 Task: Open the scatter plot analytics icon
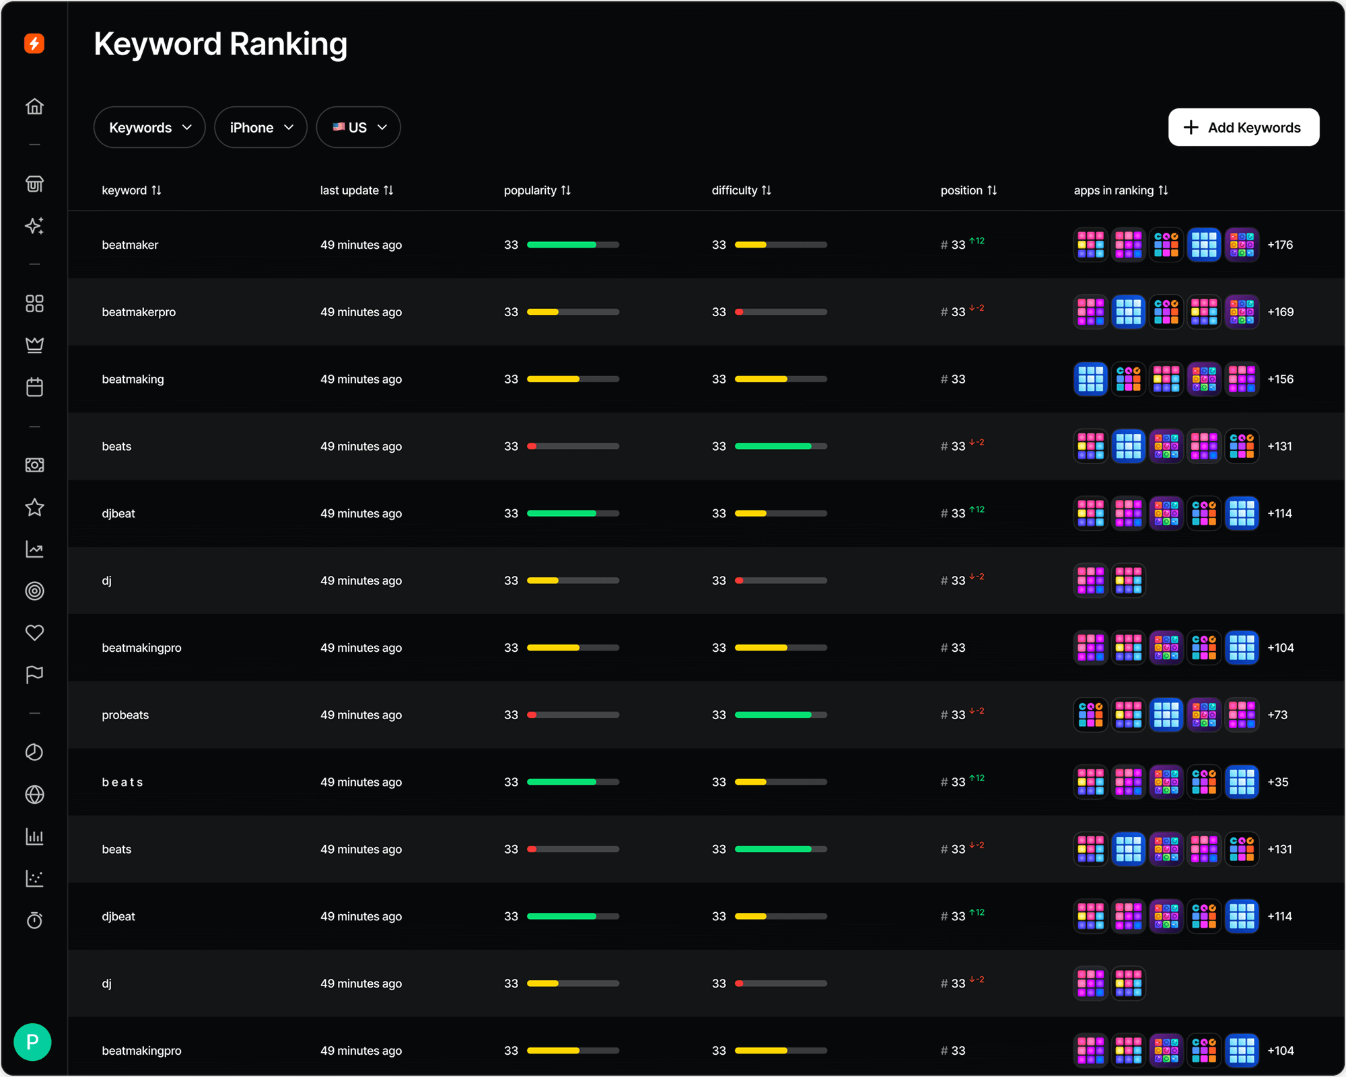pyautogui.click(x=34, y=879)
